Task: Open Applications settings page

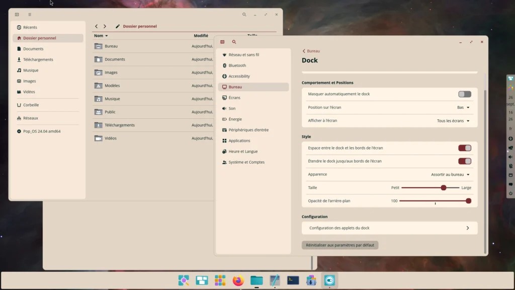Action: (x=253, y=140)
